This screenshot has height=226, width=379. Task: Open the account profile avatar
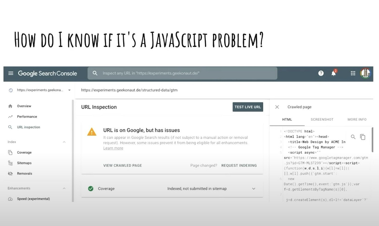tap(365, 73)
